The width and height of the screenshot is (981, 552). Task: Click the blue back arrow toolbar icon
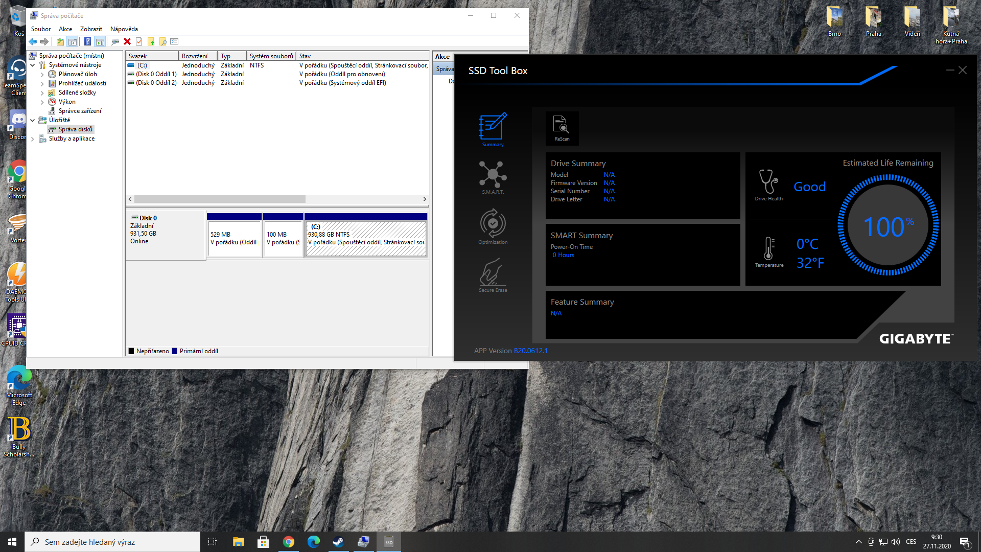(x=33, y=42)
